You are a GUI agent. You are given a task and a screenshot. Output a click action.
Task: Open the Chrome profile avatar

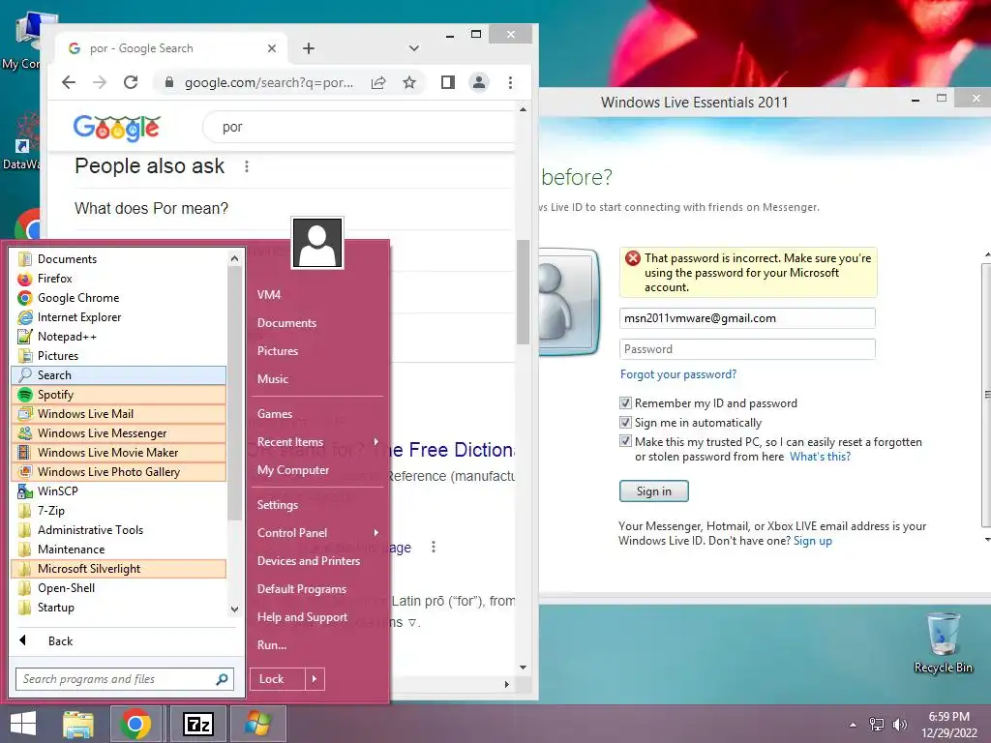tap(479, 82)
